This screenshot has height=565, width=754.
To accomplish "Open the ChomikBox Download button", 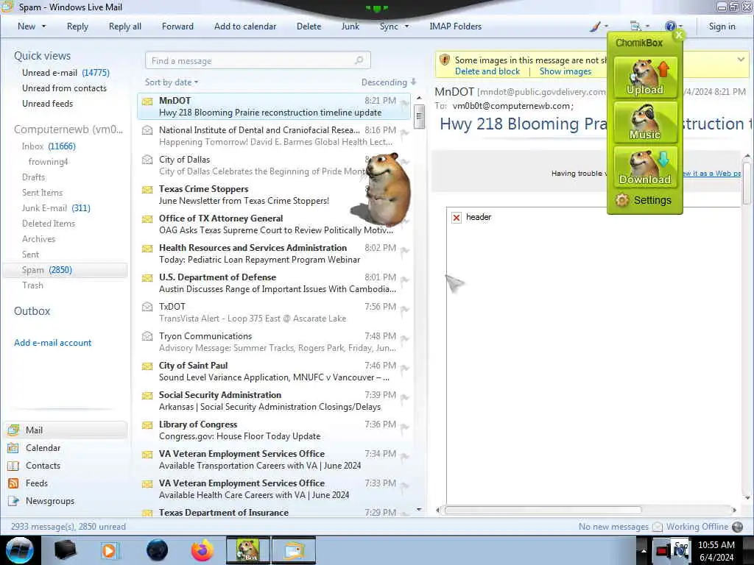I will tap(645, 167).
